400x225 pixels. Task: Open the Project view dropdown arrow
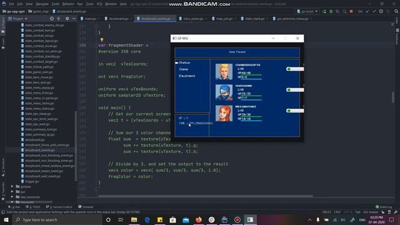26,19
